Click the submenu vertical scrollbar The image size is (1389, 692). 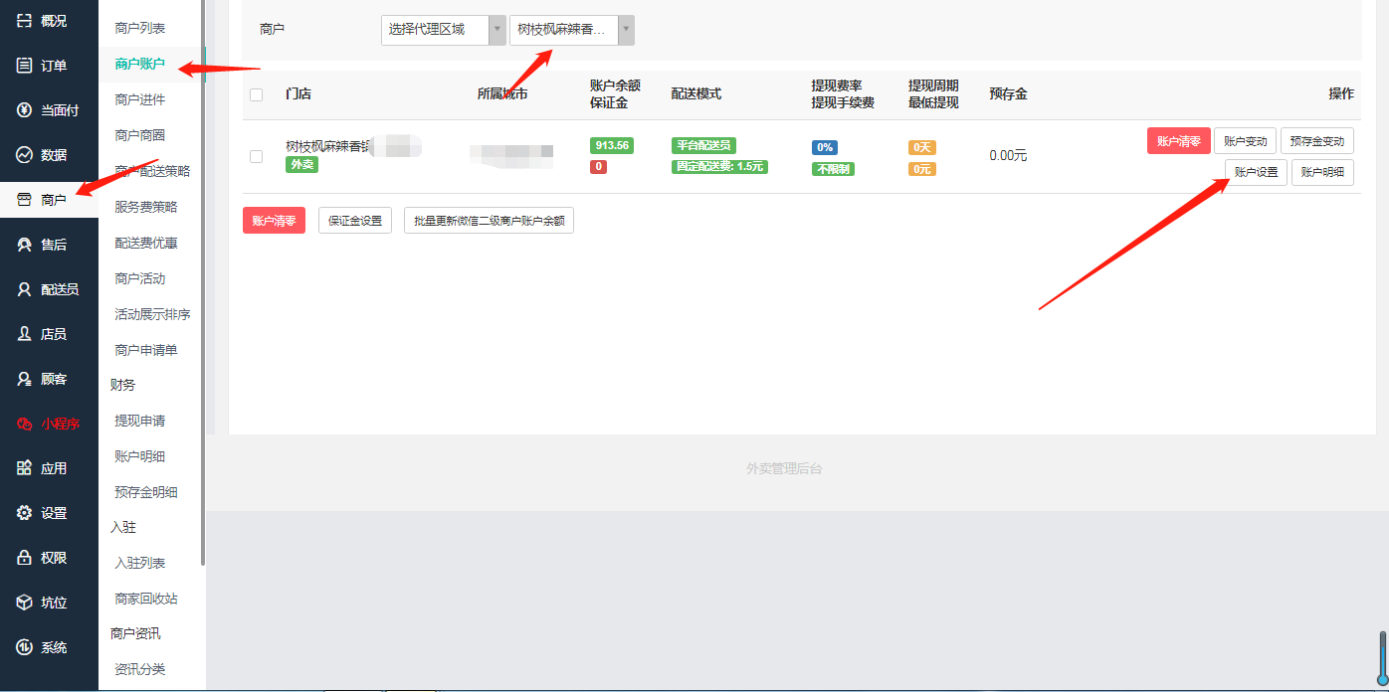click(203, 283)
